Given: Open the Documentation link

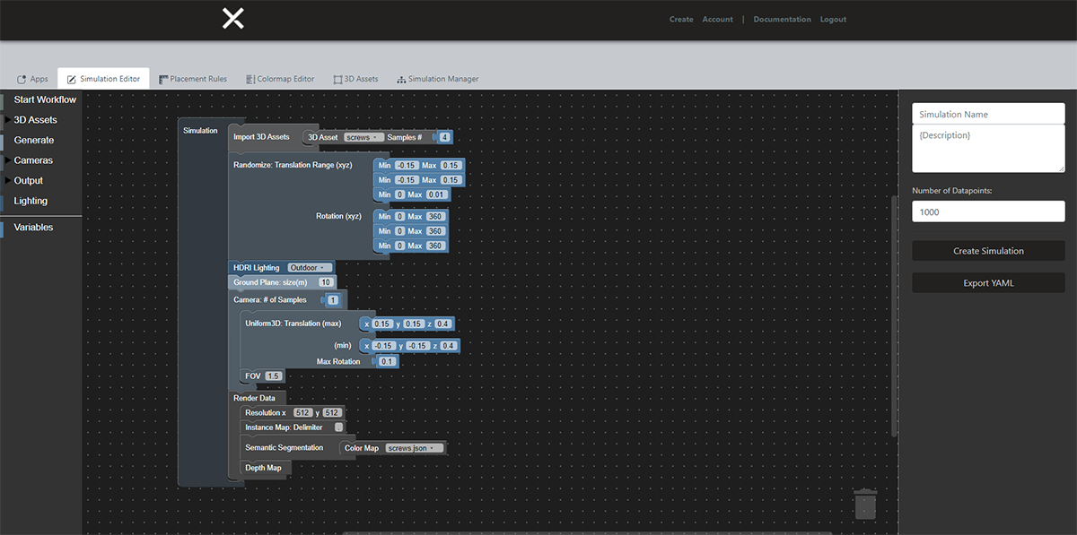Looking at the screenshot, I should point(782,20).
